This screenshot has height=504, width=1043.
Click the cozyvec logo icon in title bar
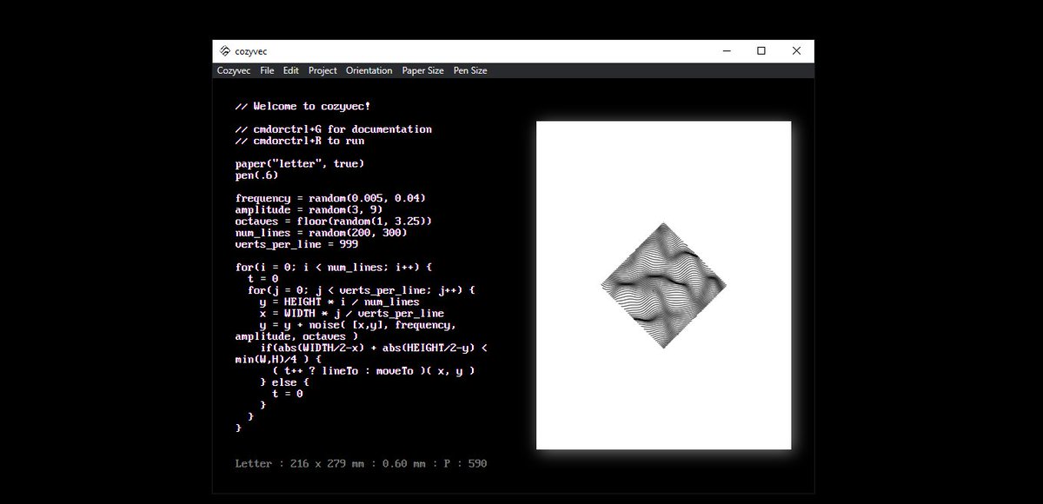tap(225, 51)
